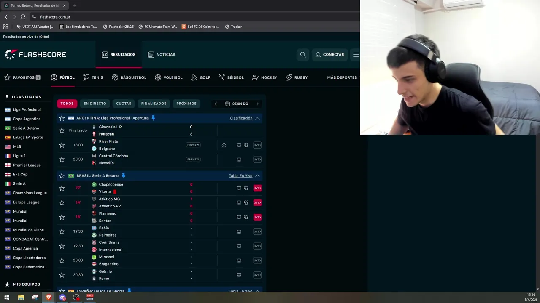The image size is (540, 303).
Task: Open File Explorer from taskbar
Action: tap(21, 298)
